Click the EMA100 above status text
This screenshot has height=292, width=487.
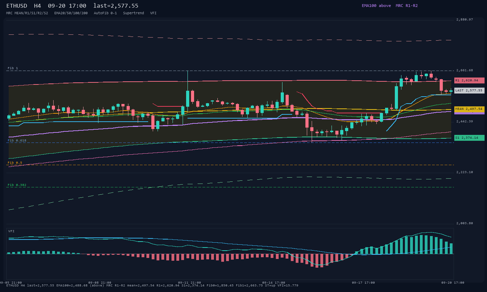point(376,6)
